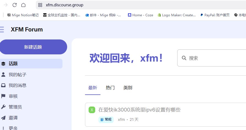Open 全球主机监控 bookmark
Viewport: 246px width, 130px height.
pyautogui.click(x=62, y=15)
